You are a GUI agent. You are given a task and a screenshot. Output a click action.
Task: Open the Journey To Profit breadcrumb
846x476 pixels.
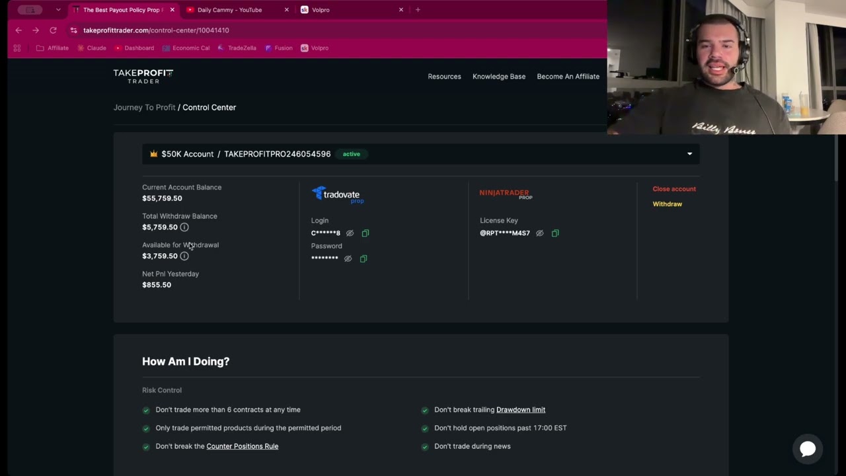(x=144, y=107)
